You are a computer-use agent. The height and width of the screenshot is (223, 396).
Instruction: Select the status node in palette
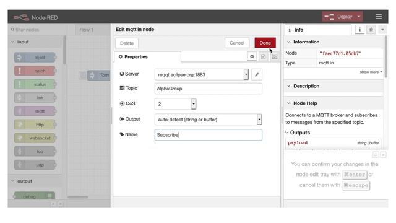[x=35, y=84]
